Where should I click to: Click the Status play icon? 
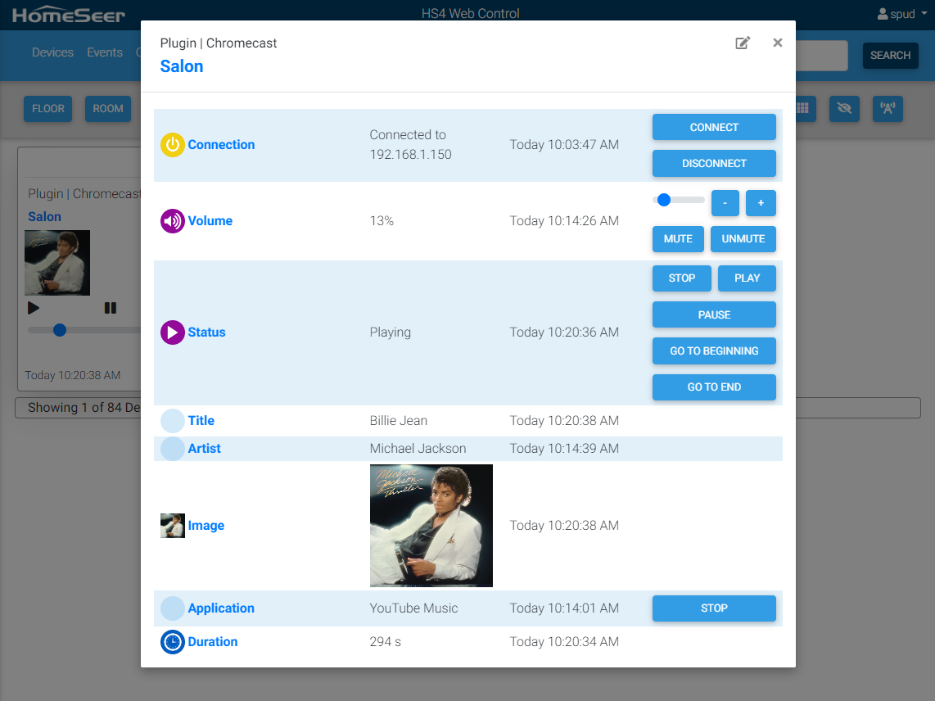(x=171, y=332)
